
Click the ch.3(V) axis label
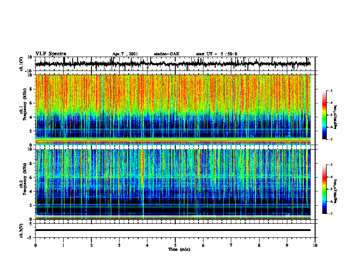click(x=22, y=231)
